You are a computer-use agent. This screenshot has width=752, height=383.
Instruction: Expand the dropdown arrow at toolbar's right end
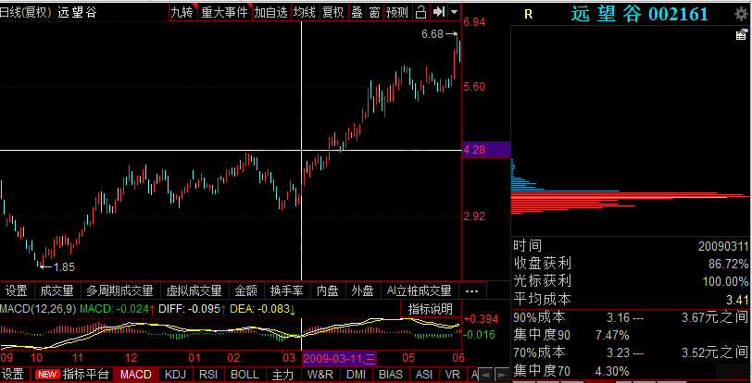click(455, 12)
